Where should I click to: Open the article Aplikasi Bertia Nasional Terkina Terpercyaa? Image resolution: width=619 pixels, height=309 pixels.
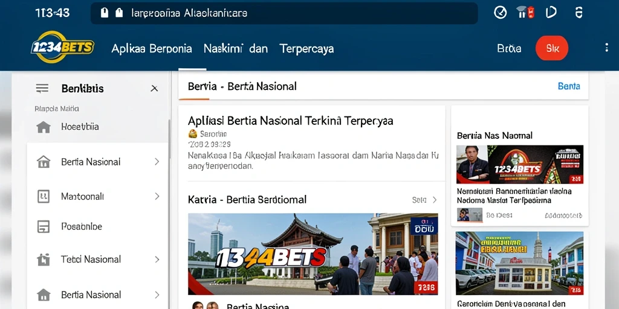click(291, 121)
